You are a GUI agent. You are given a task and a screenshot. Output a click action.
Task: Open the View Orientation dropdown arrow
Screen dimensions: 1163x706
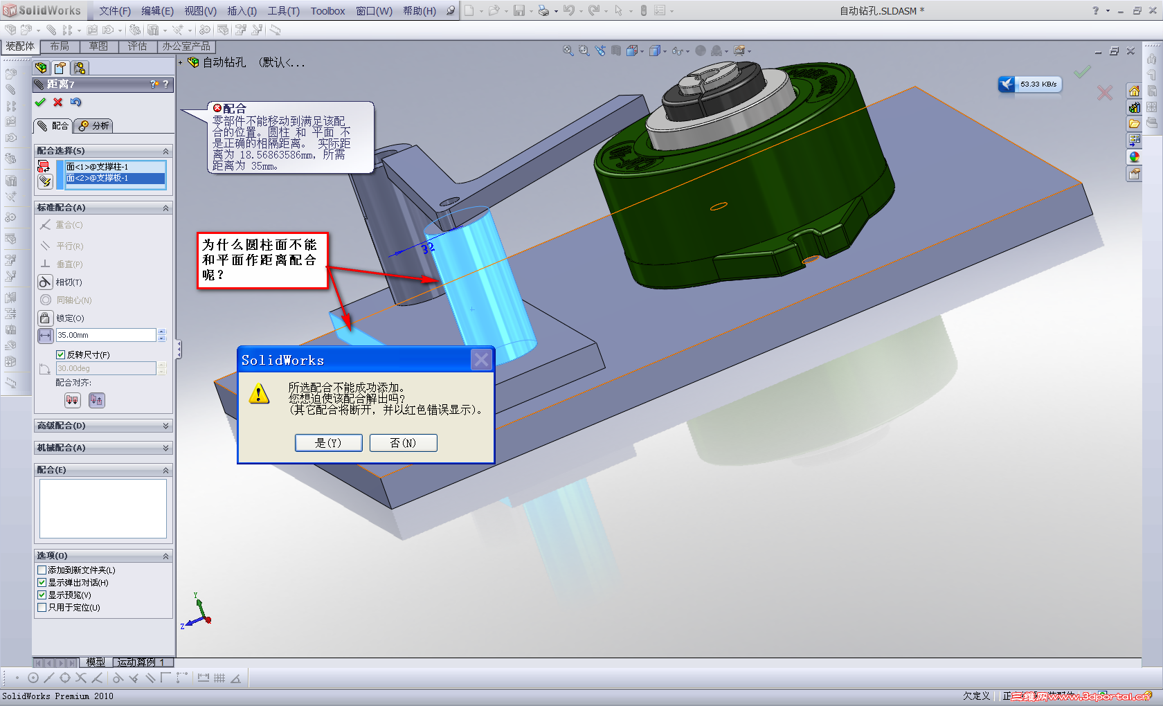point(643,51)
